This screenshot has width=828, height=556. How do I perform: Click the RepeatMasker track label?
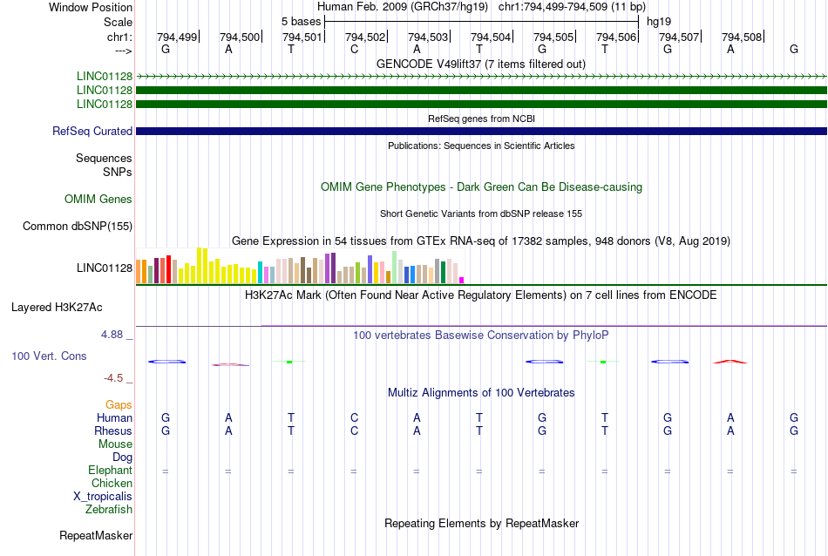coord(96,535)
